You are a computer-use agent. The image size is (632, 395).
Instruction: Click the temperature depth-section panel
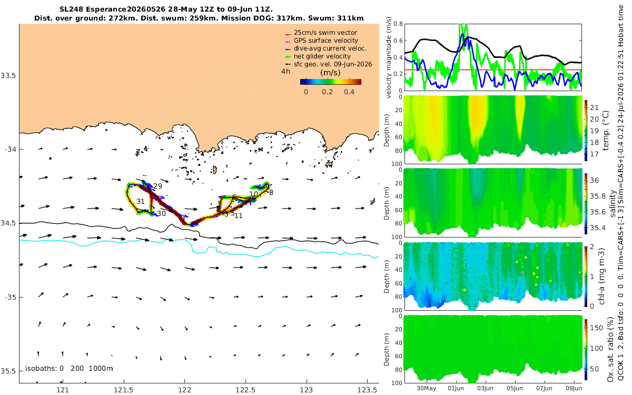[493, 130]
